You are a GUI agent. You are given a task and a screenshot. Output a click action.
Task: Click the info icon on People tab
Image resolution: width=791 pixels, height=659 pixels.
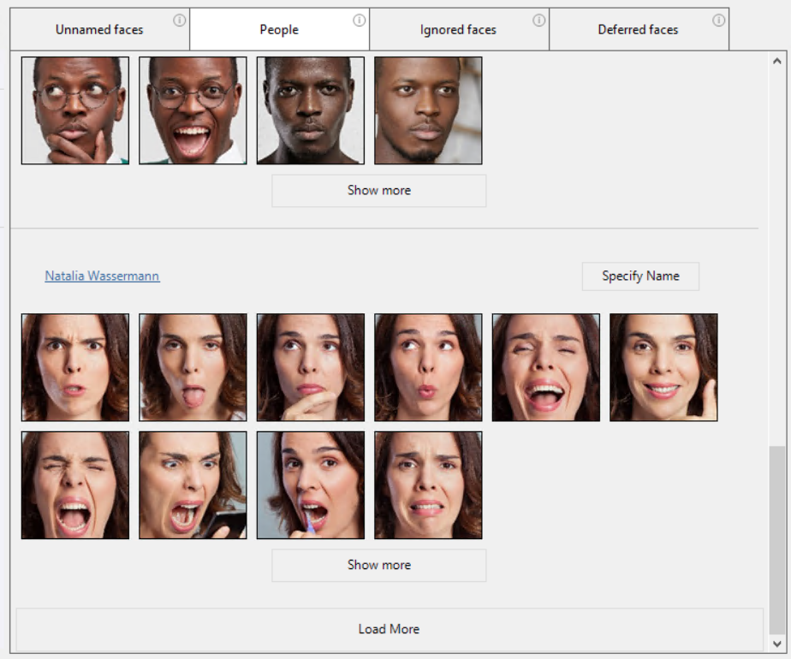(x=359, y=21)
